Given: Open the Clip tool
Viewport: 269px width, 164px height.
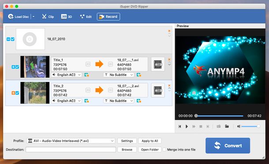Looking at the screenshot, I should pos(48,17).
